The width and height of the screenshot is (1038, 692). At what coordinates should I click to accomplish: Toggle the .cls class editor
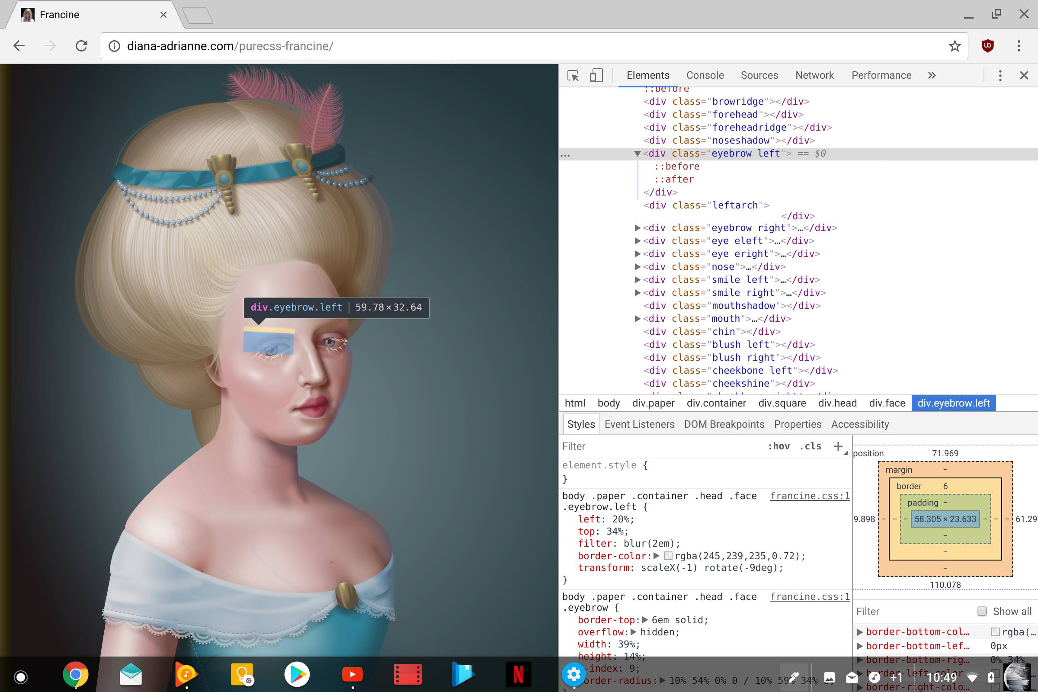[x=810, y=446]
